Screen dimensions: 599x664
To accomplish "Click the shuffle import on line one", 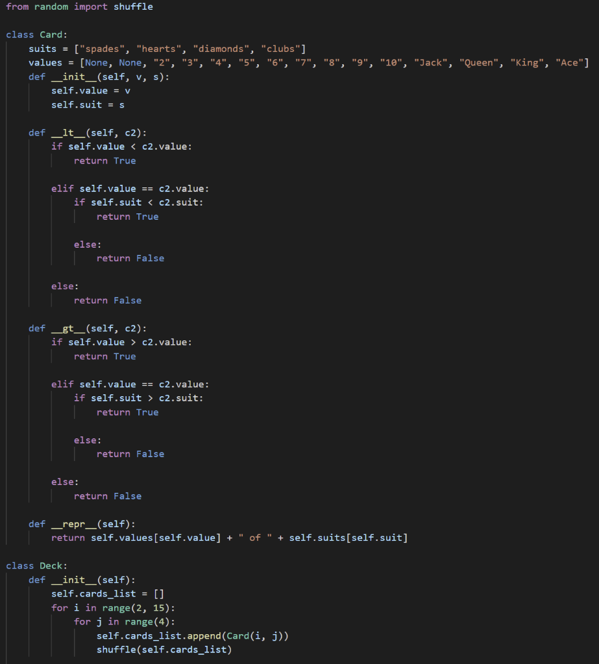I will coord(133,6).
